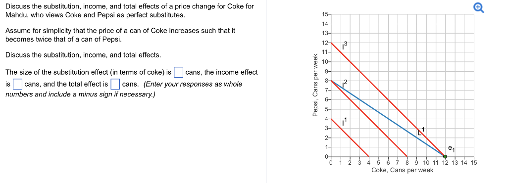Click the total effect answer box
Screen dimensions: 507x183
(115, 84)
